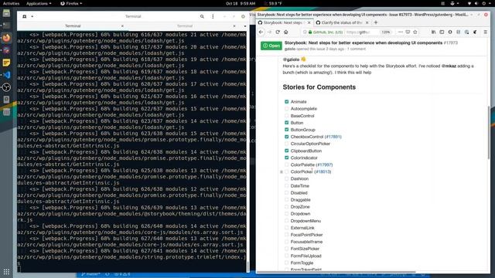Screen dimensions: 495x278
Task: Open the Firefox hamburger menu
Action: (486, 32)
